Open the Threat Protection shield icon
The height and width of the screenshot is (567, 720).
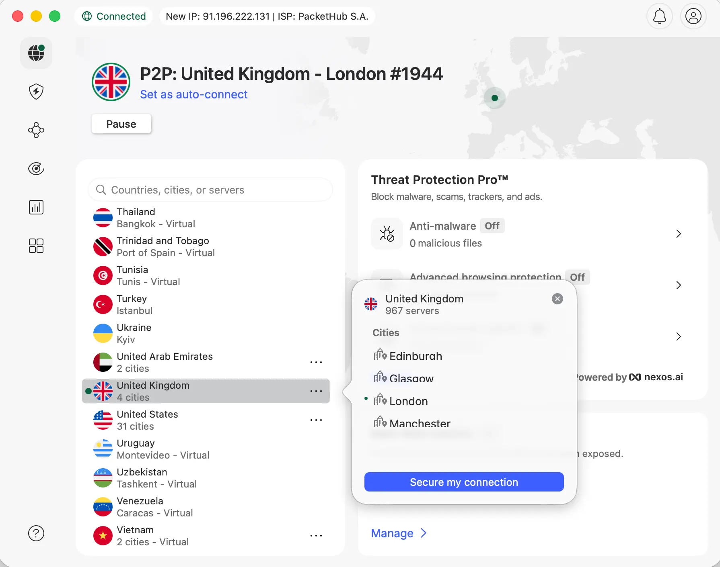click(x=36, y=92)
